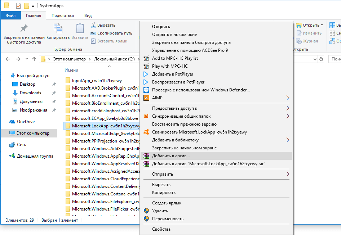Screen dimensions: 341x235
Task: Click Журнал in the ribbon
Action: [307, 41]
